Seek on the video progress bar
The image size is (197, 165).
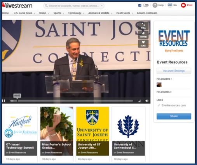pyautogui.click(x=71, y=101)
